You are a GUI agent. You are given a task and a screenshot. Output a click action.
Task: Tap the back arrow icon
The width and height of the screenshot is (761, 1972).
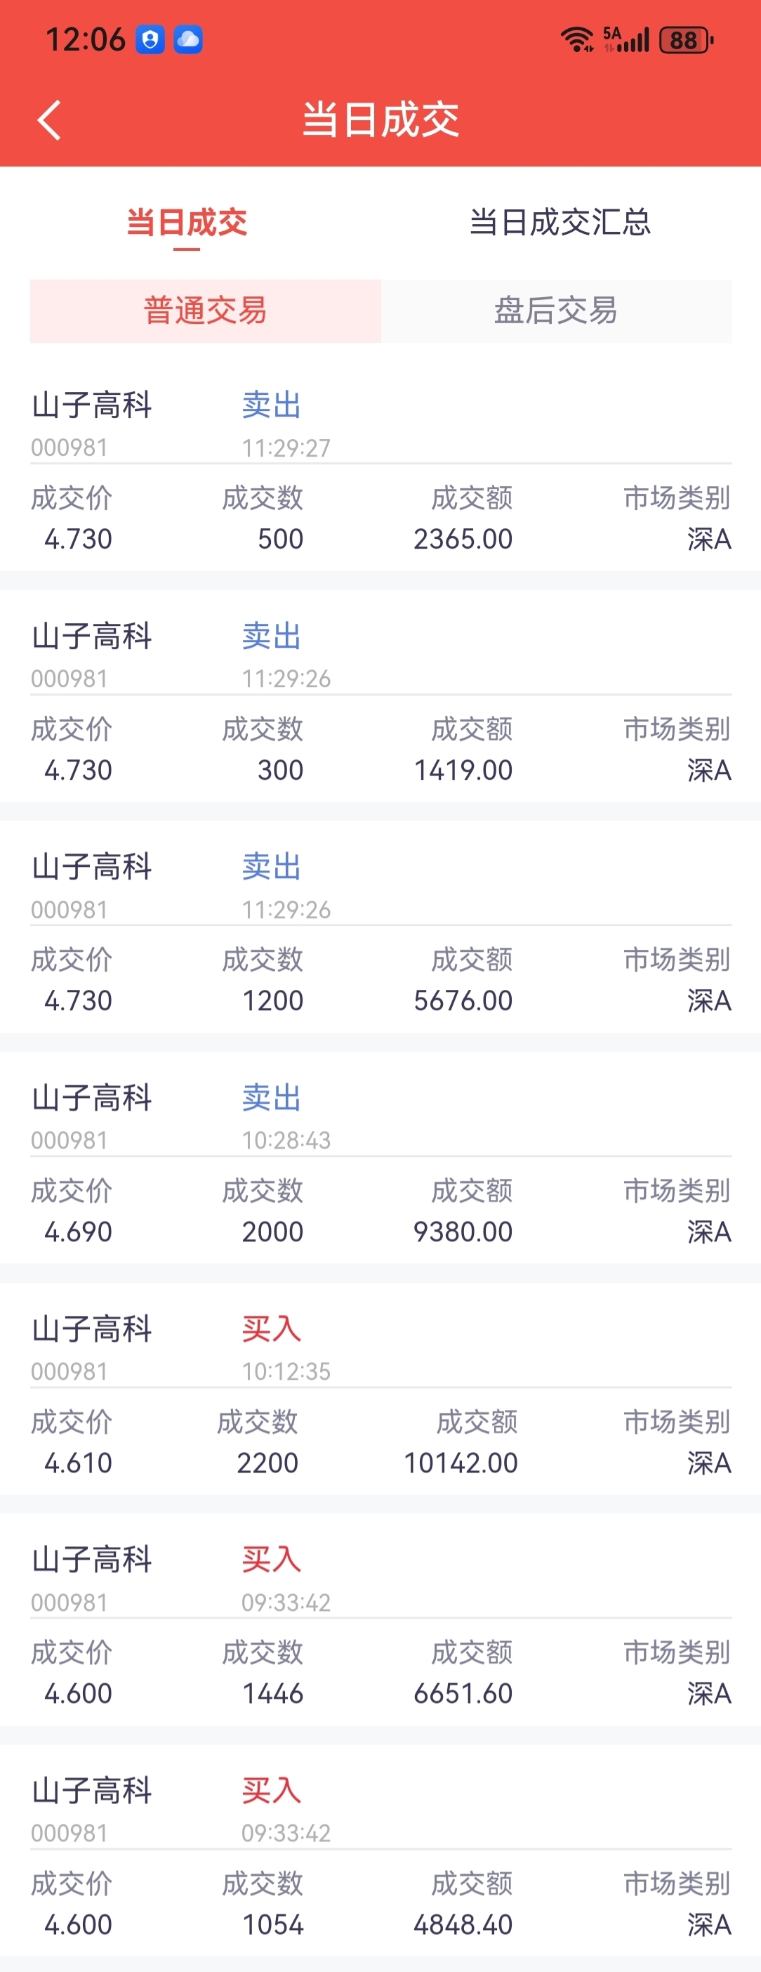[x=49, y=120]
